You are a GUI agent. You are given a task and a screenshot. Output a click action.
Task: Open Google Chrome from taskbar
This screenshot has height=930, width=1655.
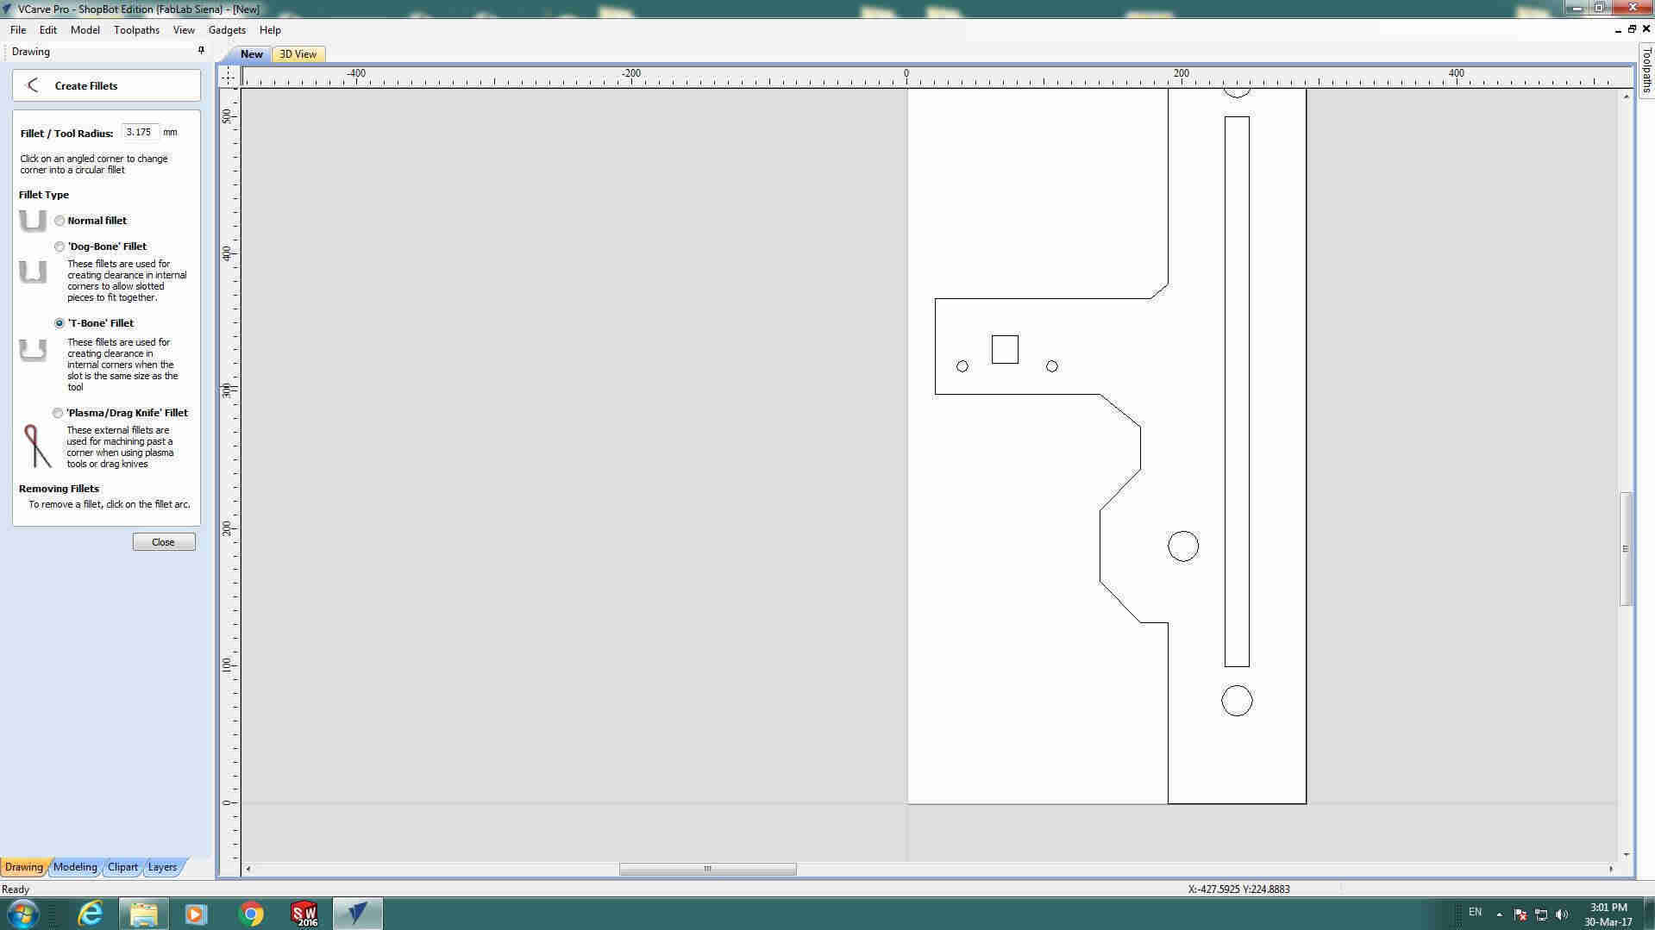pos(251,914)
